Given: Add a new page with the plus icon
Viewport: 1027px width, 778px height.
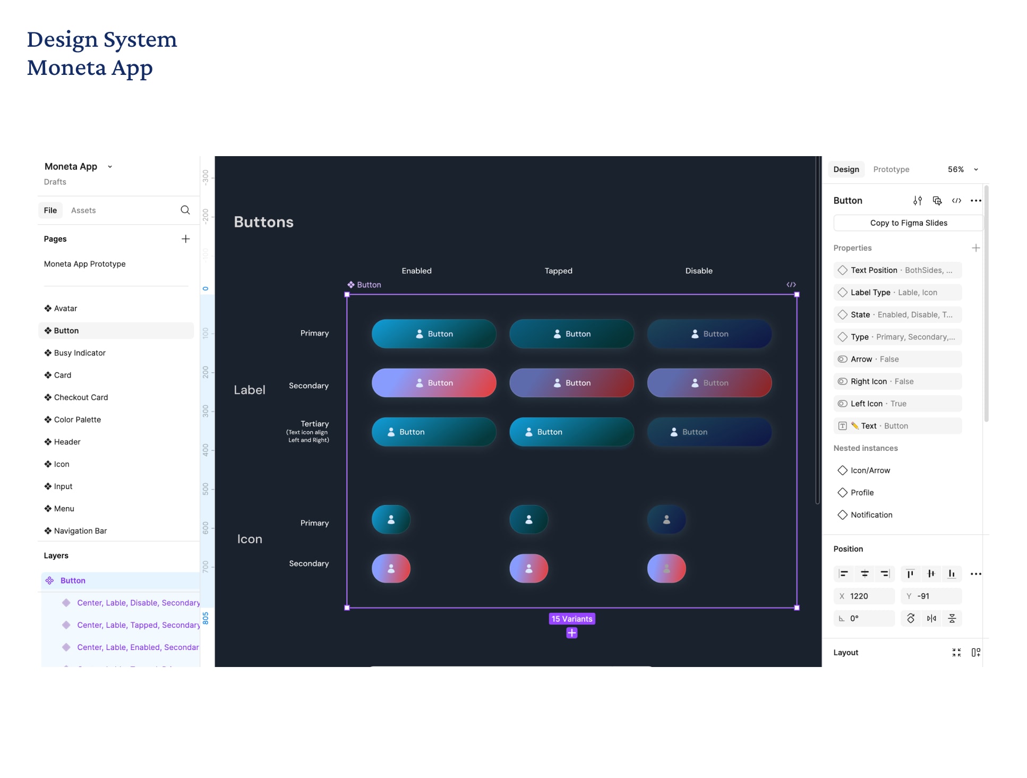Looking at the screenshot, I should (185, 239).
